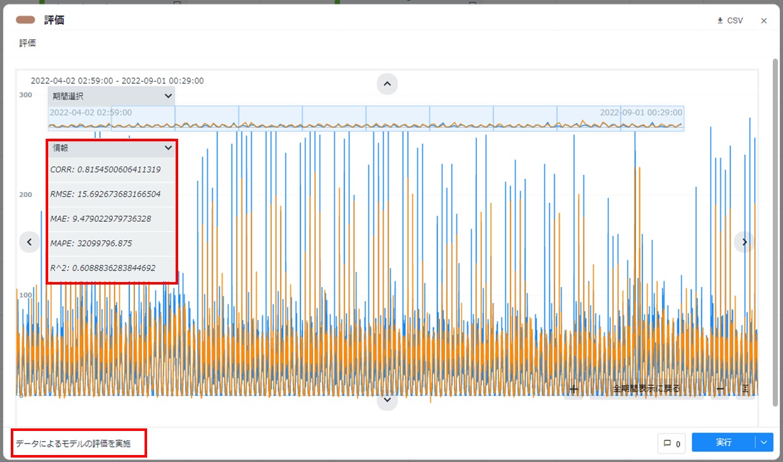783x462 pixels.
Task: Click the CSV download icon
Action: (x=720, y=21)
